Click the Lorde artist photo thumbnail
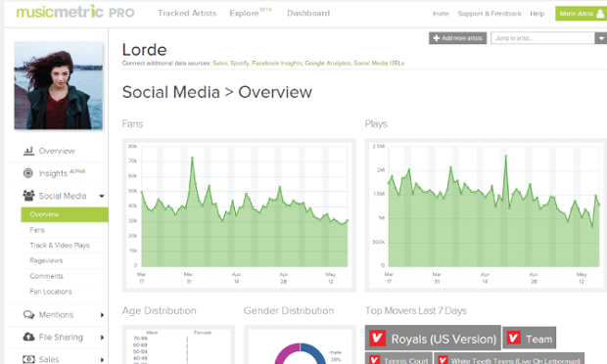 pyautogui.click(x=59, y=85)
